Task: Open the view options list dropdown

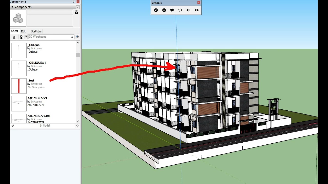Action: tap(15, 37)
